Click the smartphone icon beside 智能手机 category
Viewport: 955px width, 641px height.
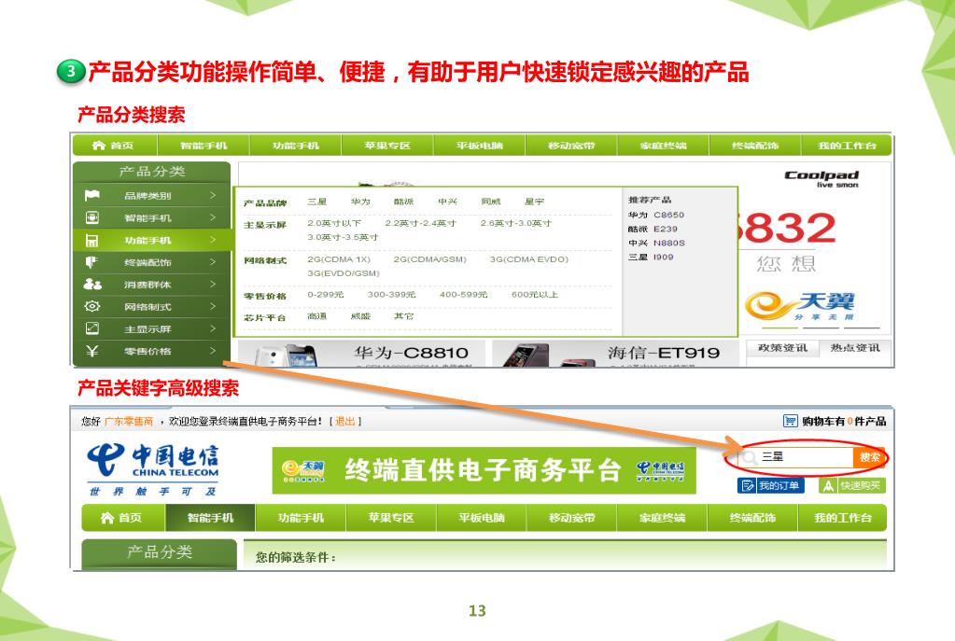coord(92,217)
